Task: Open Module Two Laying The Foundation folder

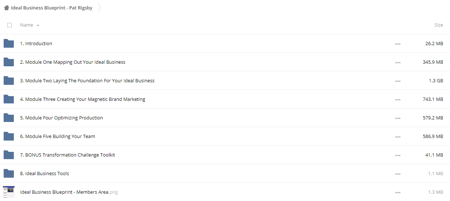Action: click(87, 81)
